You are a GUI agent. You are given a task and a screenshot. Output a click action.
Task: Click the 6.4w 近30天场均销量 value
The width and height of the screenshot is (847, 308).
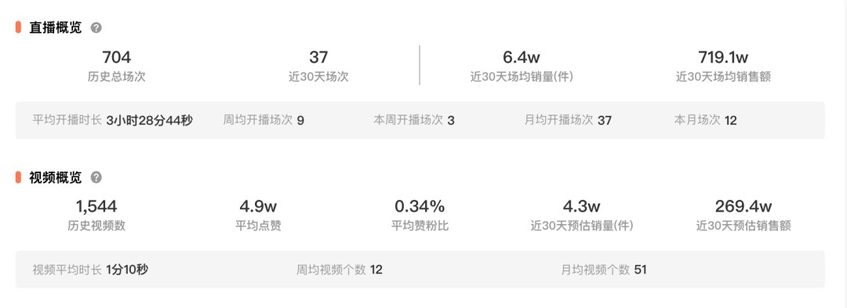pyautogui.click(x=522, y=65)
